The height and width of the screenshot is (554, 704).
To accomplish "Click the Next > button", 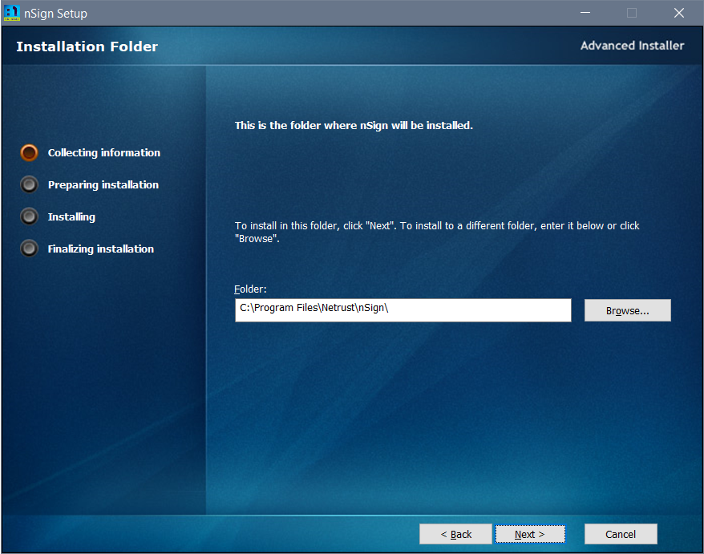I will point(530,534).
